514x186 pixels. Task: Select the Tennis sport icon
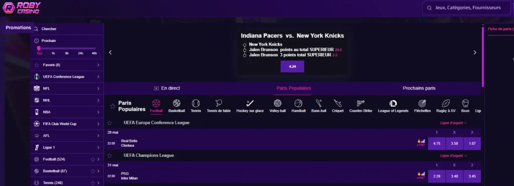[x=196, y=104]
